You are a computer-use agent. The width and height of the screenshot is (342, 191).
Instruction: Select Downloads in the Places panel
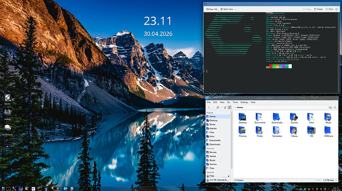point(215,144)
